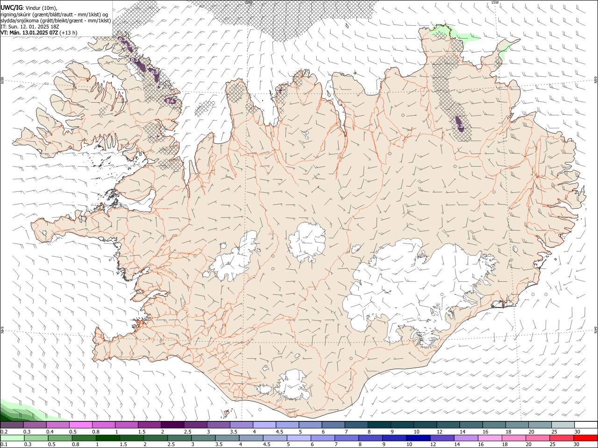598x448 pixels.
Task: Select the dark plum 0.2 snow legend swatch
Action: pyautogui.click(x=12, y=425)
